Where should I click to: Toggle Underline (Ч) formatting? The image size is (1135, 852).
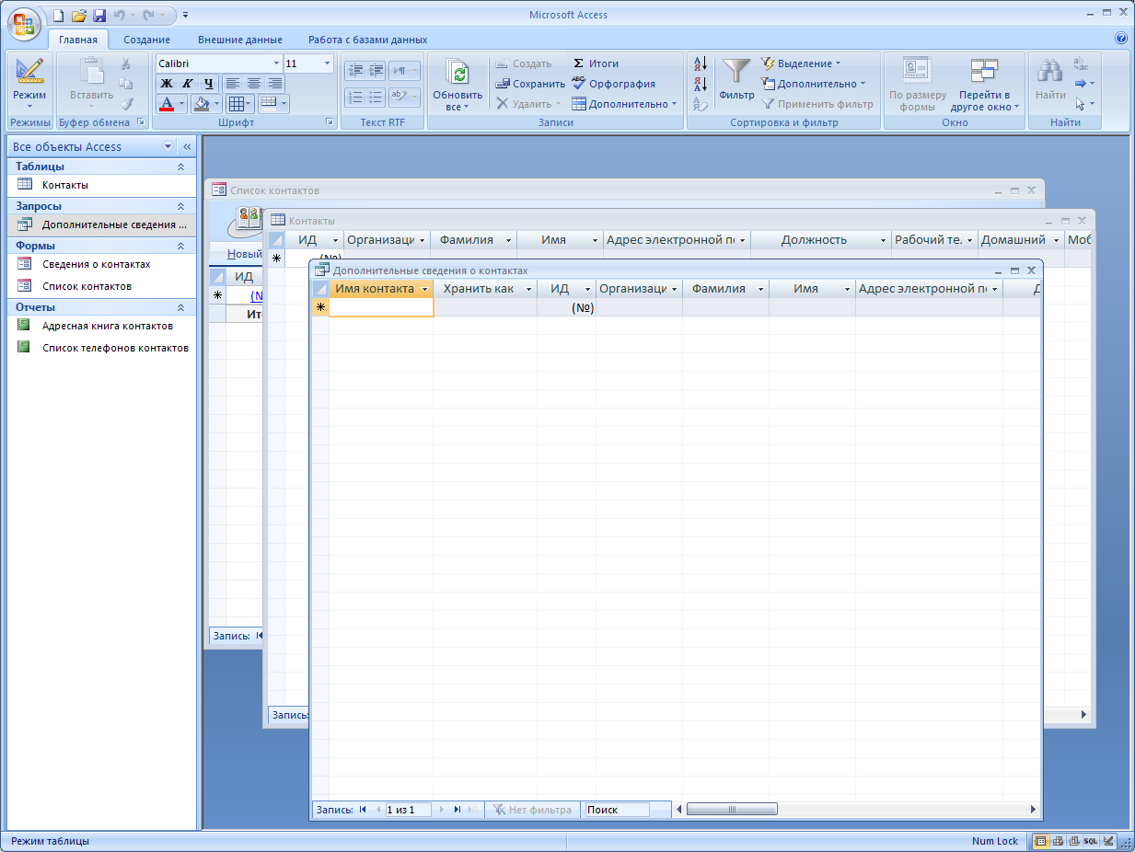[208, 83]
